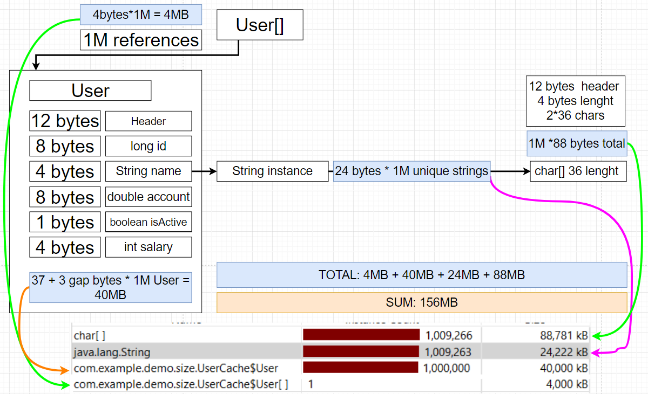The image size is (648, 394).
Task: Click the red instance bar for UserCache$User
Action: pos(361,368)
